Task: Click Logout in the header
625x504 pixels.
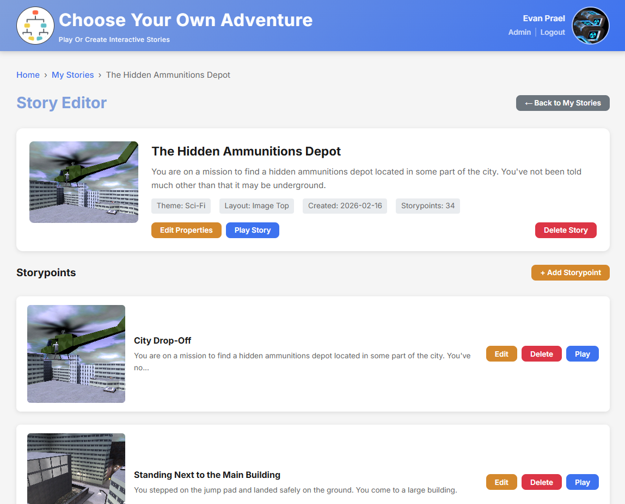Action: [x=553, y=32]
